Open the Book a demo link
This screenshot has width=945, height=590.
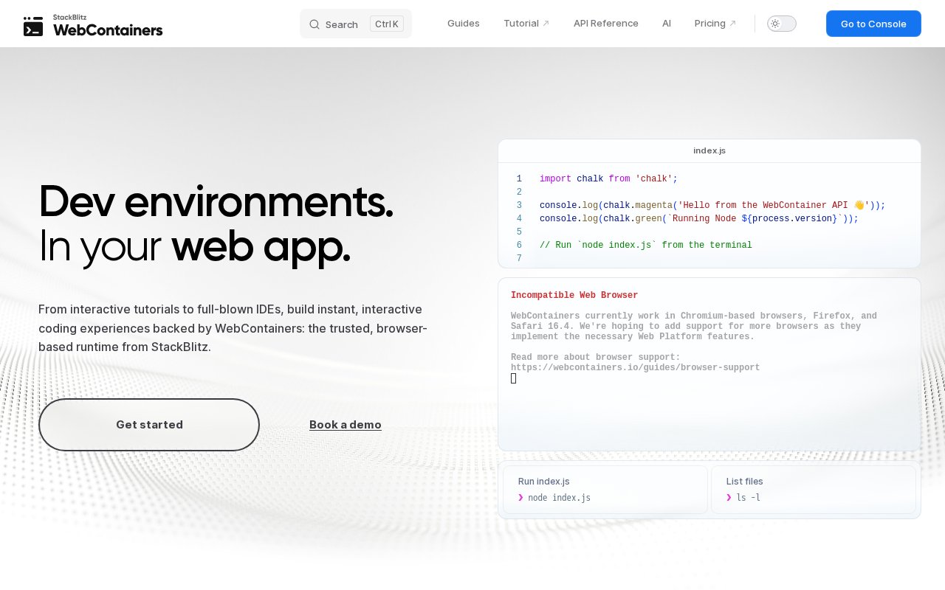coord(346,425)
